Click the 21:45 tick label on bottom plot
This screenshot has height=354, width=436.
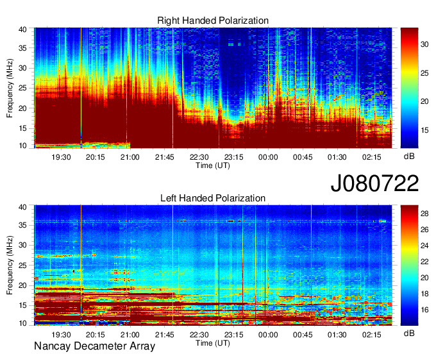click(x=165, y=335)
